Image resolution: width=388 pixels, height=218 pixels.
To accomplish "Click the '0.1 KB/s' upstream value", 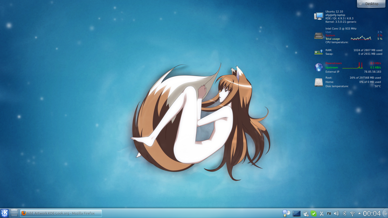I will coord(376,68).
